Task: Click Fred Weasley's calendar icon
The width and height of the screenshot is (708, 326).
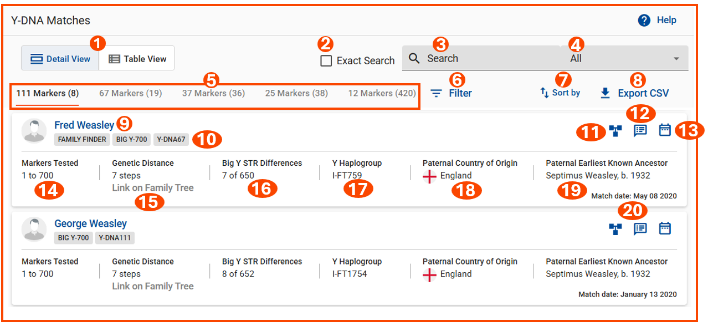Action: (665, 130)
